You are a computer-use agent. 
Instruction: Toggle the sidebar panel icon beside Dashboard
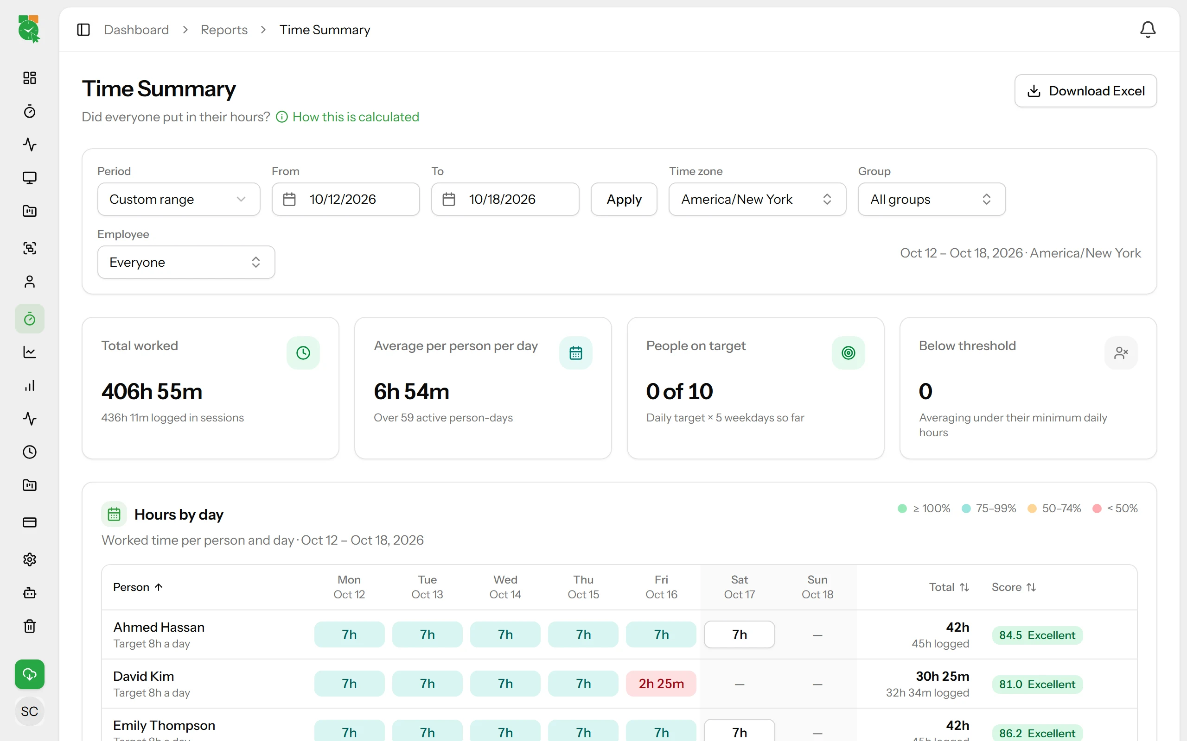point(83,30)
